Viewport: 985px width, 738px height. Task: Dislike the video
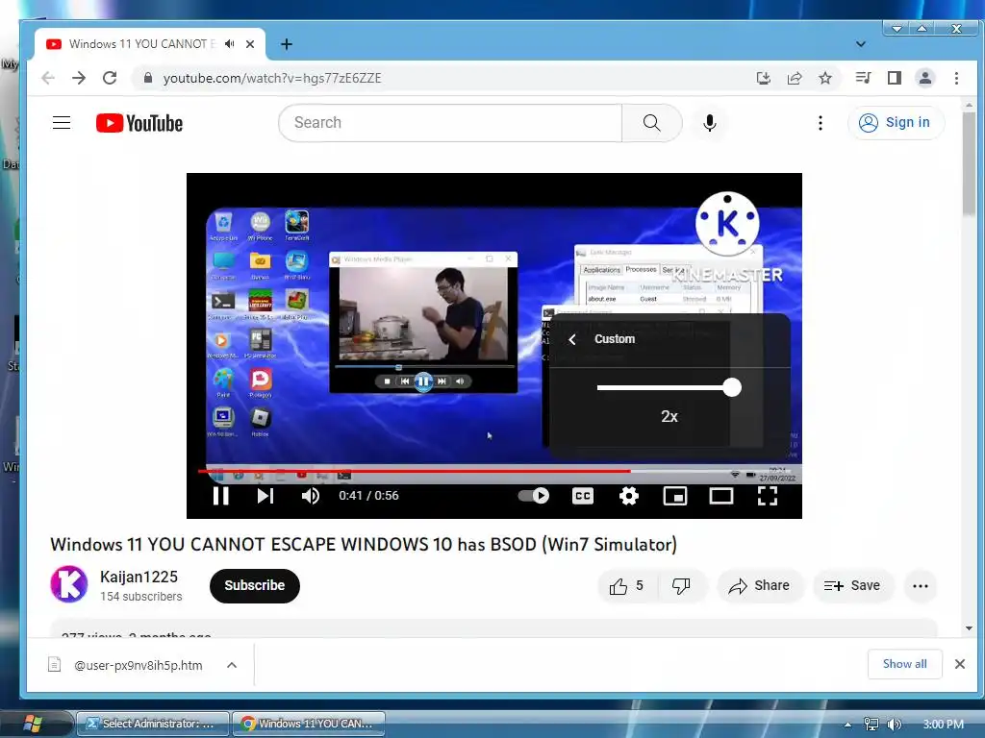click(682, 585)
